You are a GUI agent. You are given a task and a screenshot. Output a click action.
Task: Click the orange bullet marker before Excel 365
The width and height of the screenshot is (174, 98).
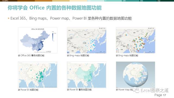click(8, 18)
